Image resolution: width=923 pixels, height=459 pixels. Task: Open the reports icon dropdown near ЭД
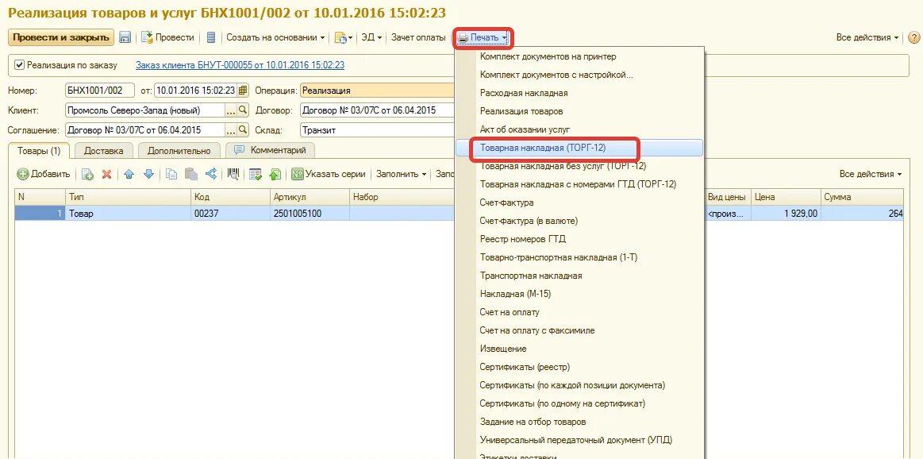[344, 37]
